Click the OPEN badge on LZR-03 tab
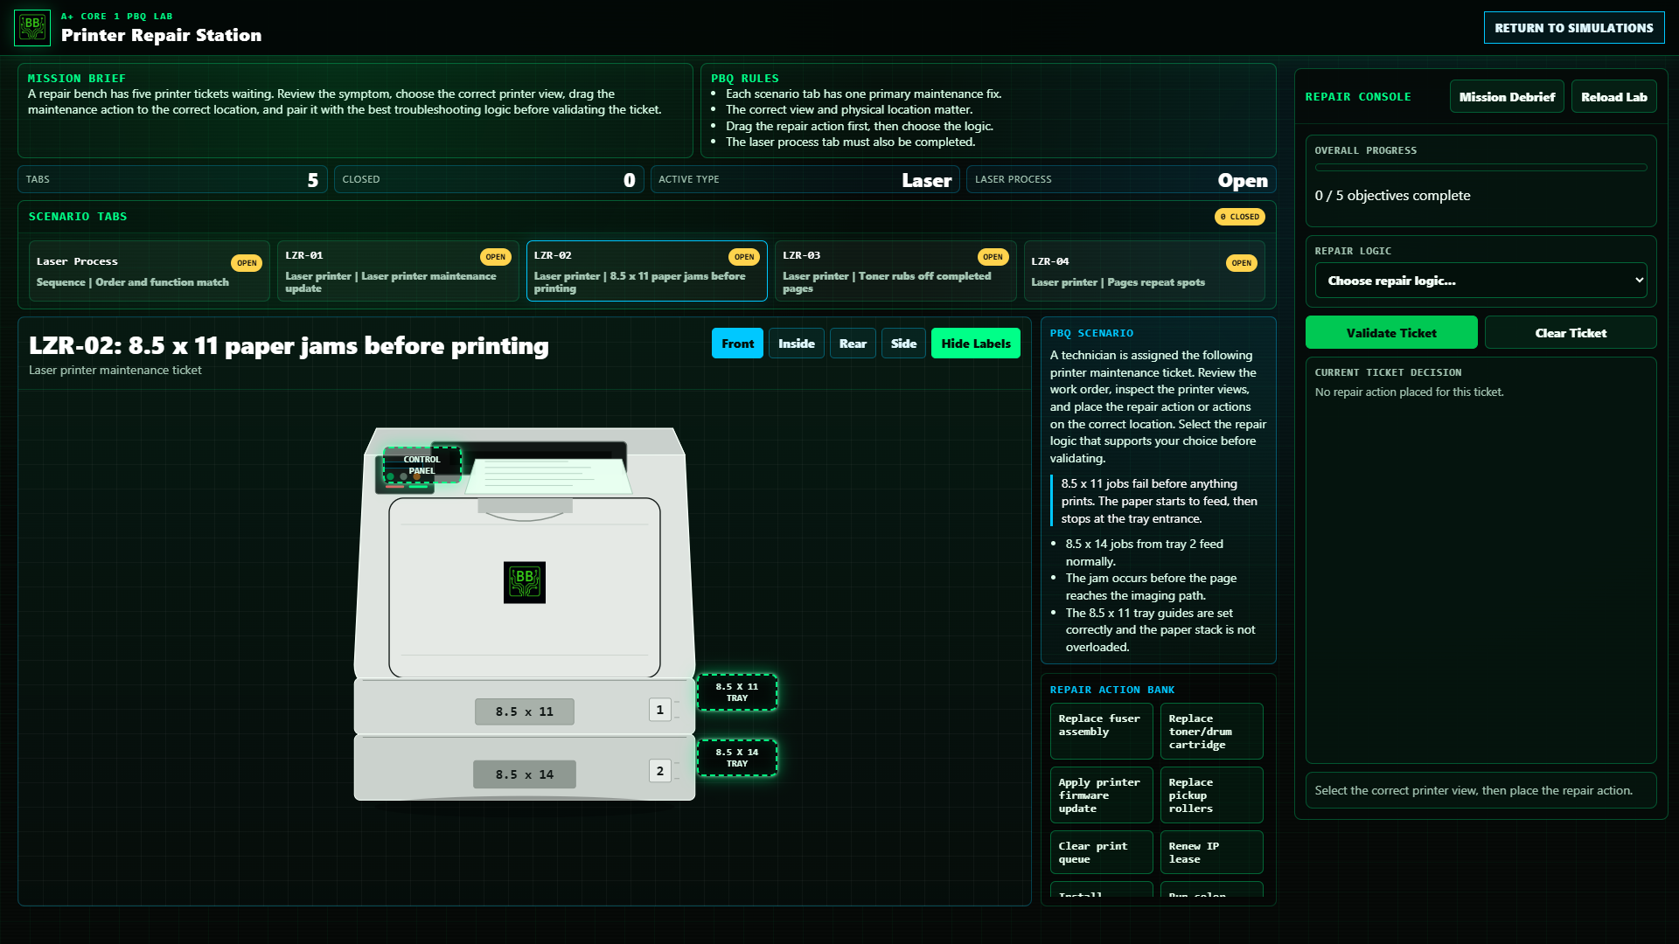 (993, 257)
